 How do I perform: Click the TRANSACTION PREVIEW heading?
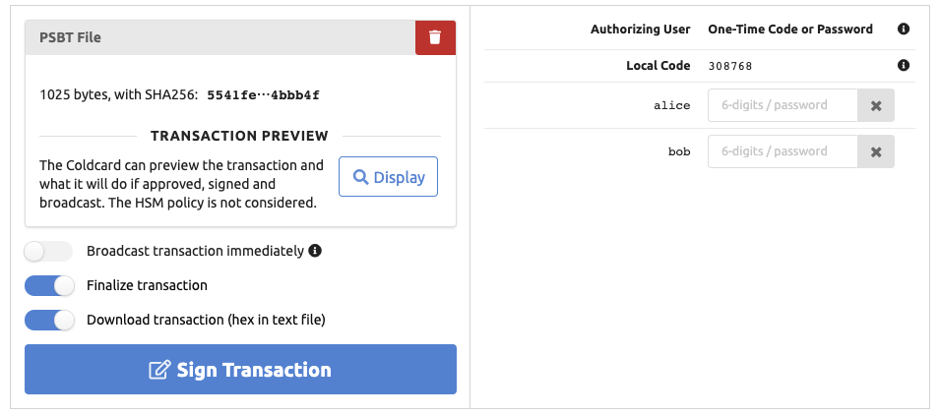(x=239, y=136)
